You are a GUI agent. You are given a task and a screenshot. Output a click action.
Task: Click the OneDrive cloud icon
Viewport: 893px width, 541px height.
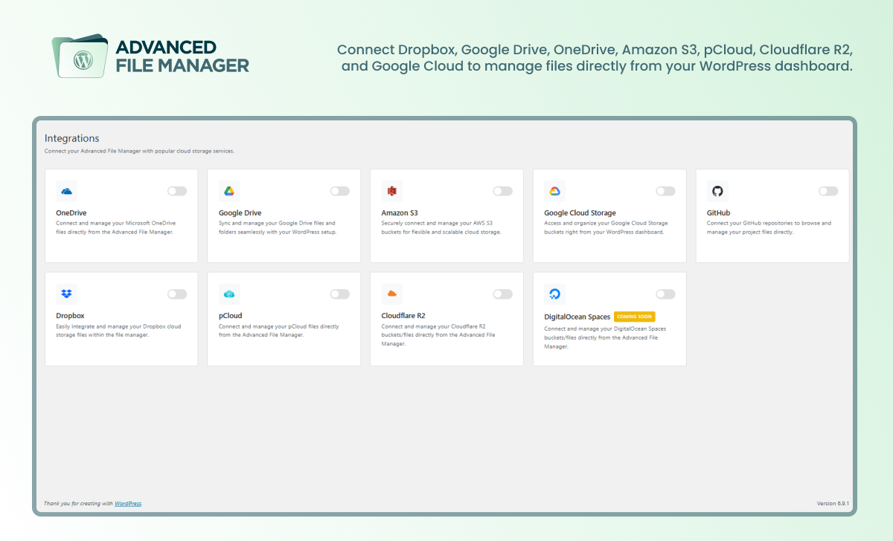(67, 190)
